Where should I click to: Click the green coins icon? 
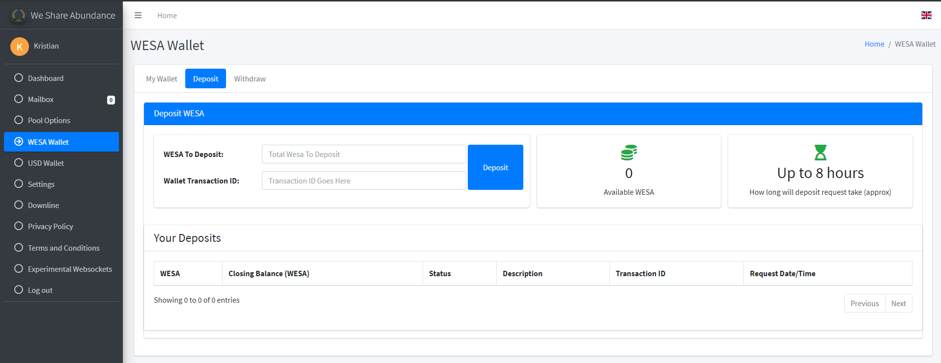(x=628, y=153)
